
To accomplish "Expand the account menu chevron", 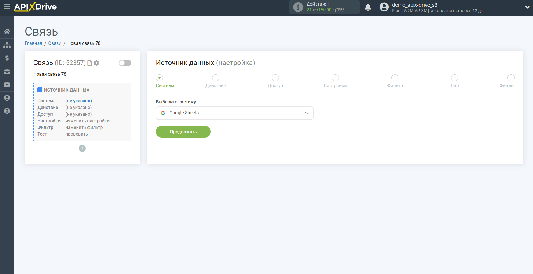I will click(527, 7).
